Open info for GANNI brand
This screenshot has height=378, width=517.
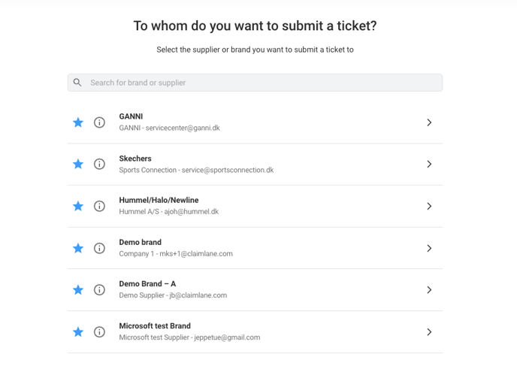coord(99,122)
